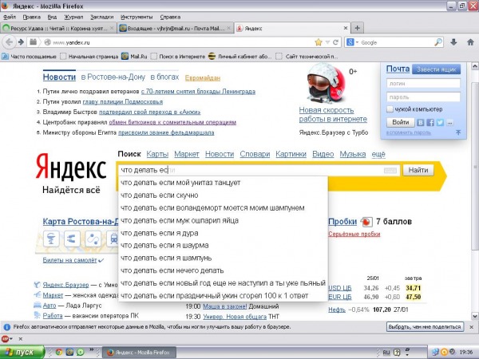Click the browser Back arrow button
479x359 pixels.
click(9, 42)
